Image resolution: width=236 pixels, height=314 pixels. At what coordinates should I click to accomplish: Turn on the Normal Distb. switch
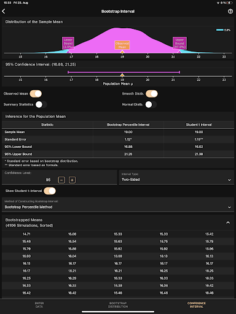pos(151,104)
